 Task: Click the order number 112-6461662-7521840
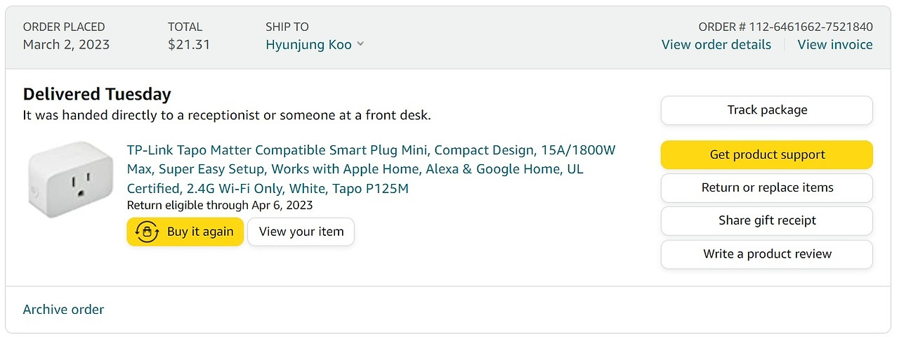811,27
